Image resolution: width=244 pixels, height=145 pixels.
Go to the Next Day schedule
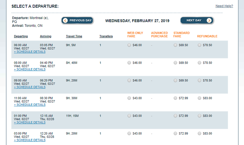click(194, 21)
